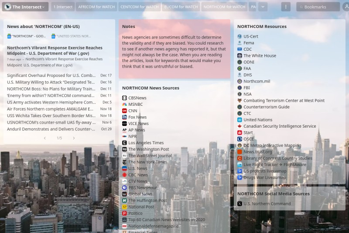Click the CBC News icon
This screenshot has width=349, height=233.
coord(124,175)
